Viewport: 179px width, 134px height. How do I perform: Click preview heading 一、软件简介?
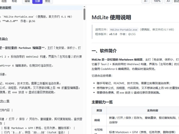[x=104, y=51]
